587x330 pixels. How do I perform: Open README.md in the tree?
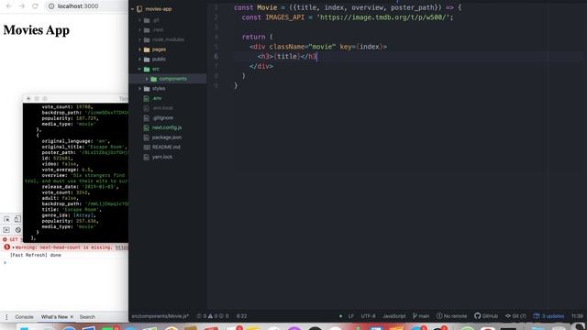pyautogui.click(x=166, y=147)
